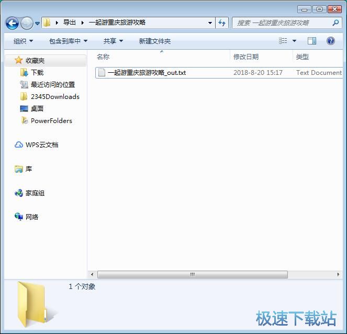This screenshot has width=347, height=334.
Task: Click the 2018-8-20 15:17 date cell
Action: click(x=258, y=73)
